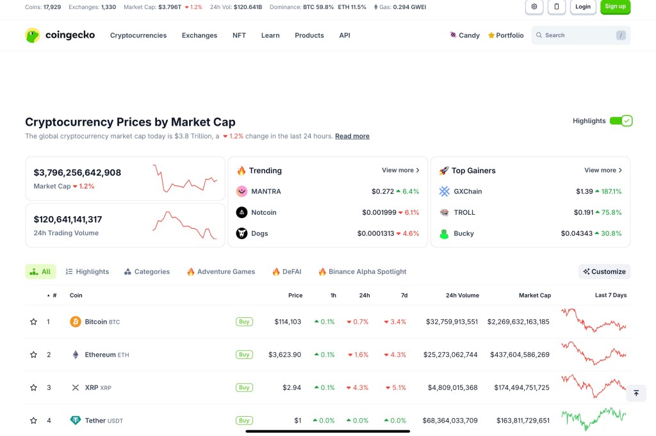
Task: Click Bitcoin's 7-day sparkline chart
Action: click(593, 321)
